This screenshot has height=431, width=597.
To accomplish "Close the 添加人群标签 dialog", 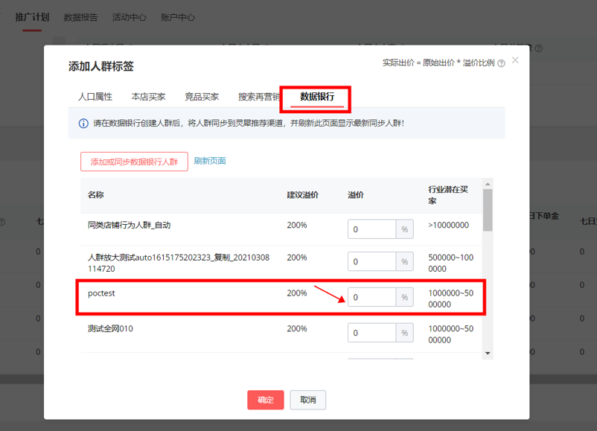I will 514,60.
